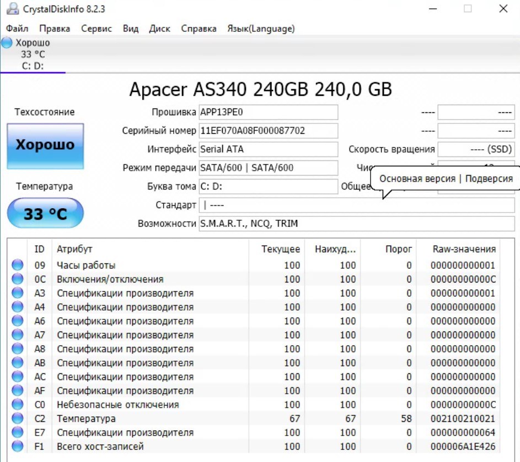This screenshot has width=520, height=462.
Task: Click the Серийный номер field
Action: pyautogui.click(x=268, y=131)
